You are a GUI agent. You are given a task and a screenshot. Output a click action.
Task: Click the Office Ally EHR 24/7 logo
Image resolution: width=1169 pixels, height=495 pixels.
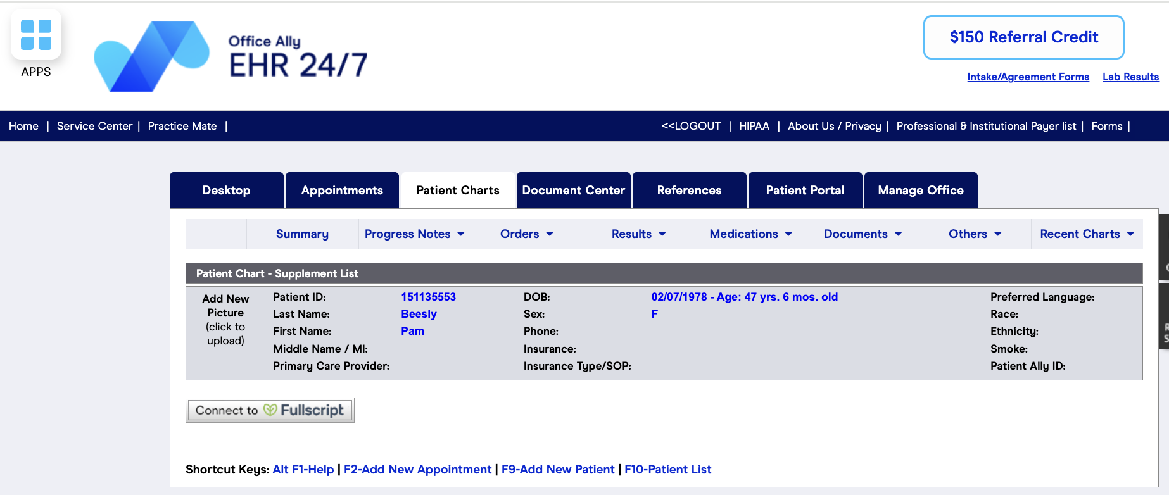point(231,56)
